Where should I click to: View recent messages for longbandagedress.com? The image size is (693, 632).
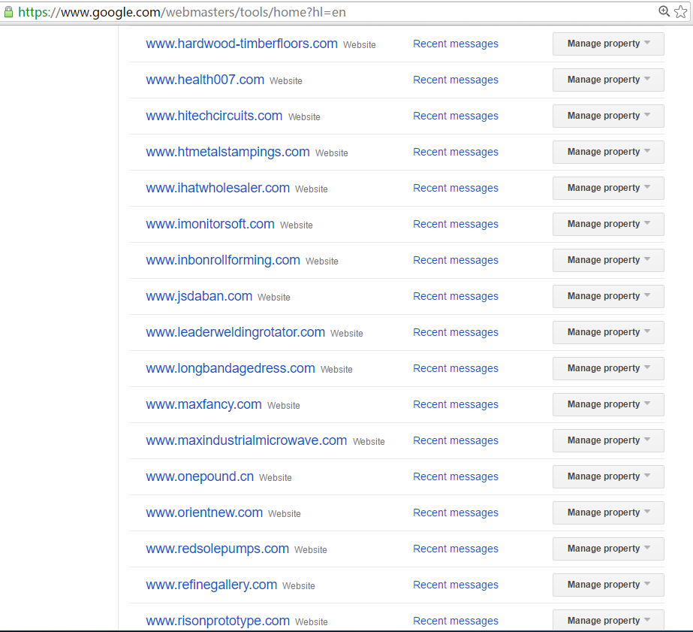[456, 368]
